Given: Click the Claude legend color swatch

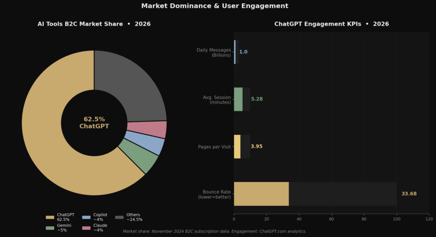Looking at the screenshot, I should click(86, 228).
